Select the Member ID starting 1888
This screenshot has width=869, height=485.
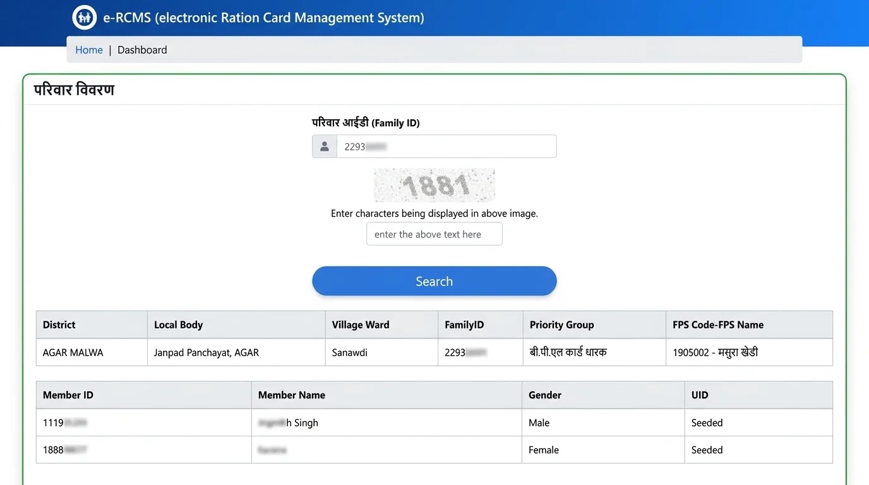pos(144,450)
